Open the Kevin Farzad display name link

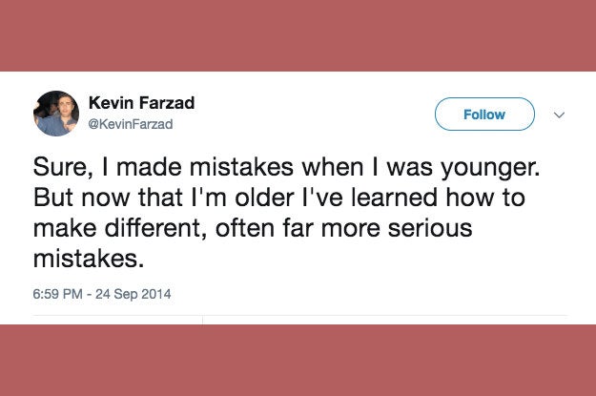[140, 103]
